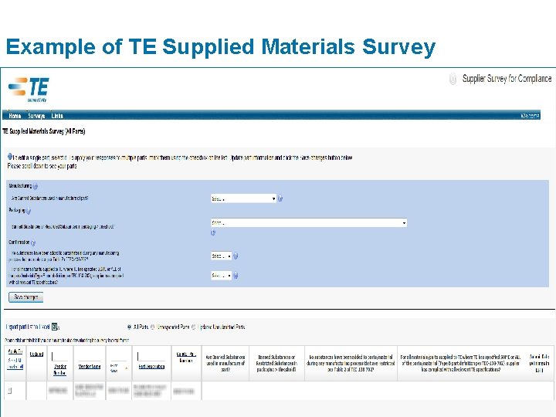
Task: Open the Links menu item
Action: tap(58, 116)
